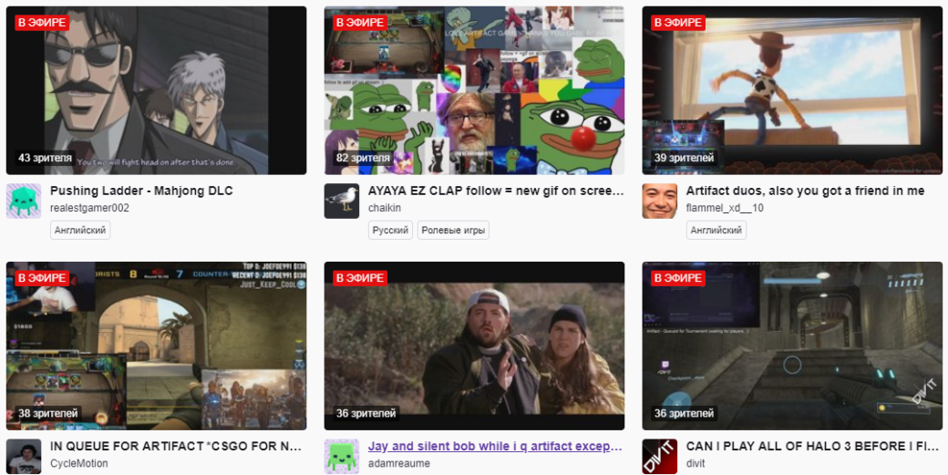This screenshot has width=948, height=475.
Task: Click the '39 зрителей' viewer count
Action: [685, 158]
